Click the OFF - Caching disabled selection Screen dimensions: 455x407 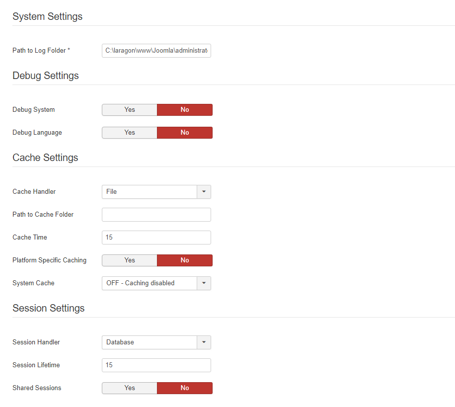coord(150,283)
